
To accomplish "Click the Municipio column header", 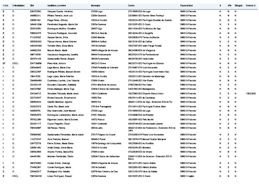I will pyautogui.click(x=96, y=5).
